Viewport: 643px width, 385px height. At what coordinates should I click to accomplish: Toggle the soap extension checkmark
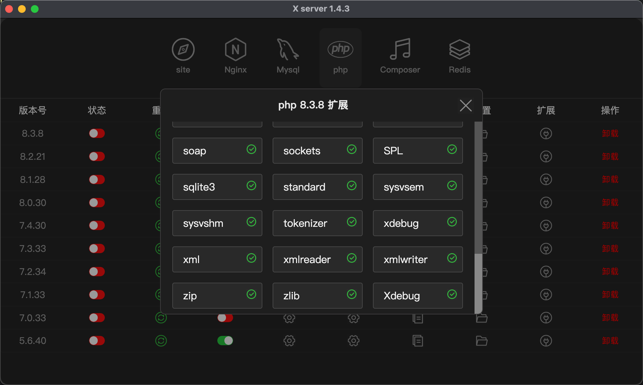[x=251, y=149]
